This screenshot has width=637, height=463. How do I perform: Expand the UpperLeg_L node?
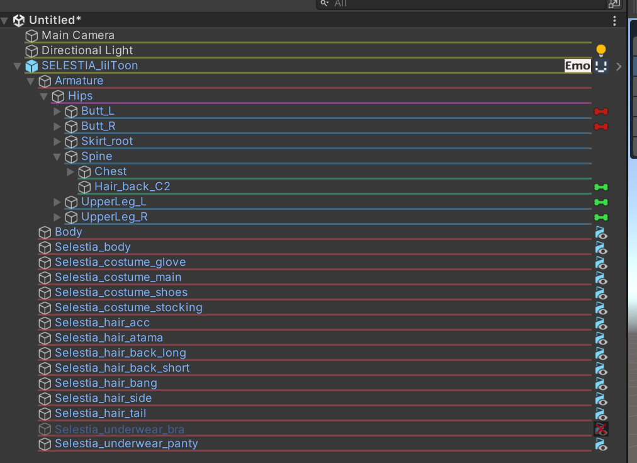[57, 202]
